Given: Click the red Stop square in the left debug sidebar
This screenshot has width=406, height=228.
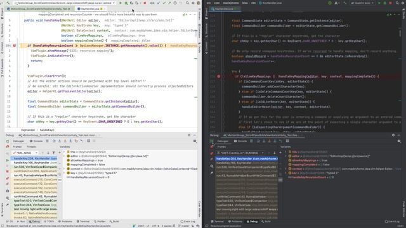Looking at the screenshot, I should (8, 172).
